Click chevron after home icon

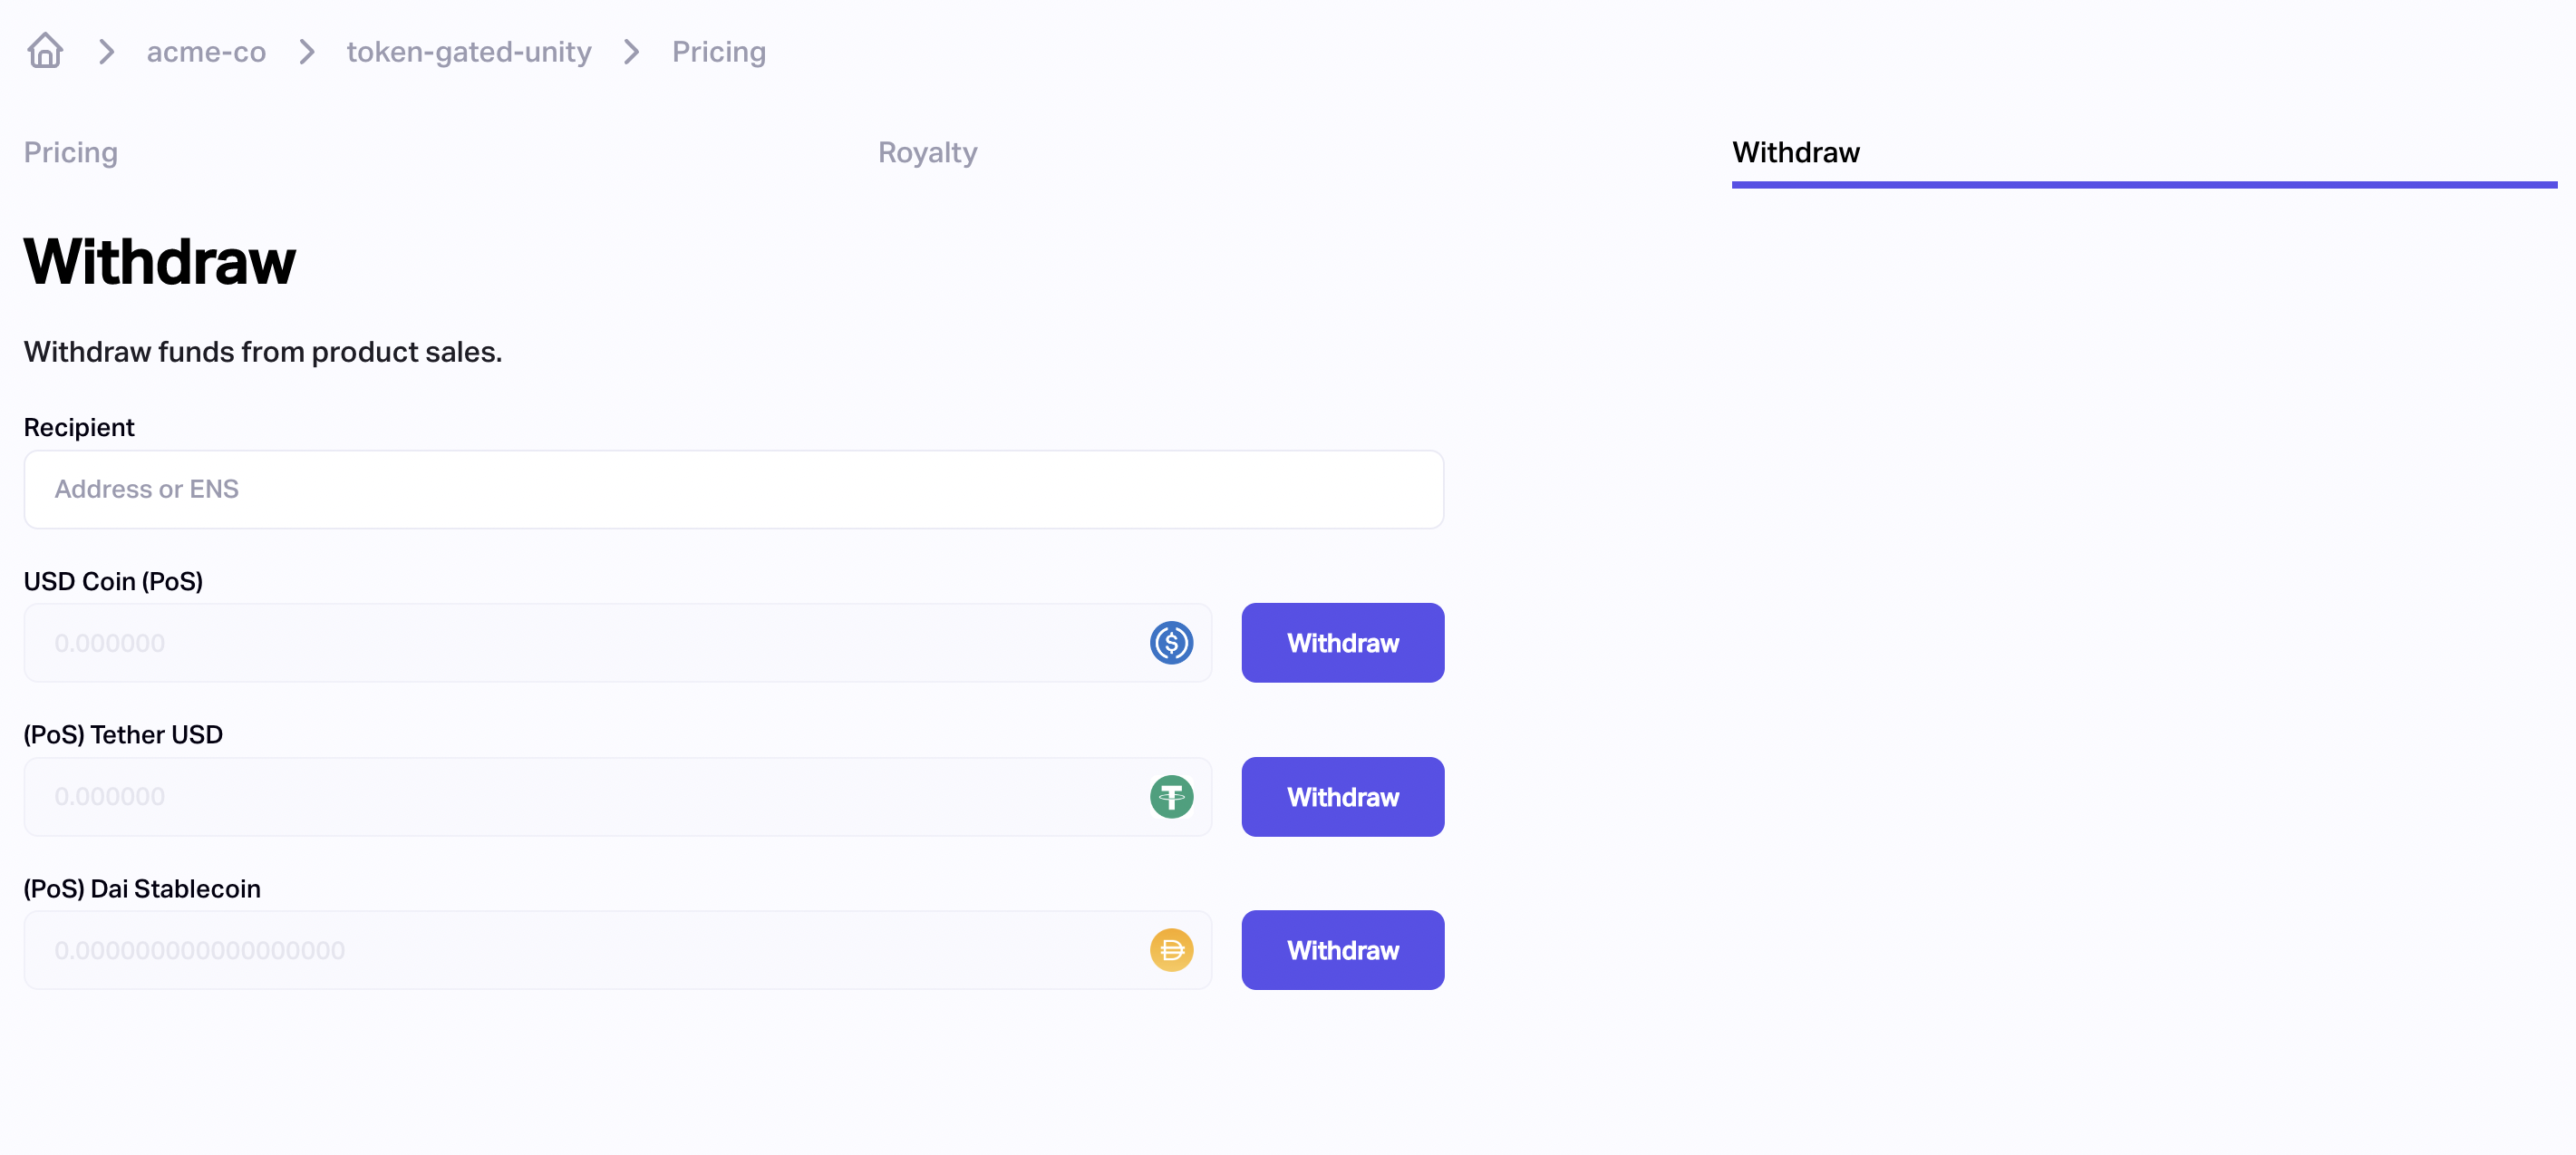[107, 52]
